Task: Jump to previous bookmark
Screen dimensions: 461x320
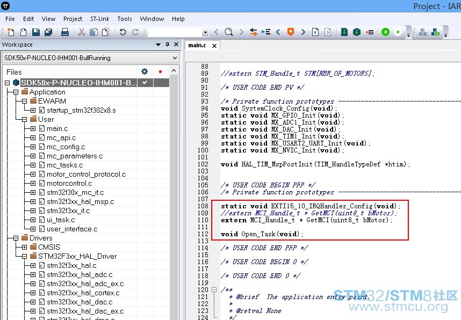Action: [278, 32]
